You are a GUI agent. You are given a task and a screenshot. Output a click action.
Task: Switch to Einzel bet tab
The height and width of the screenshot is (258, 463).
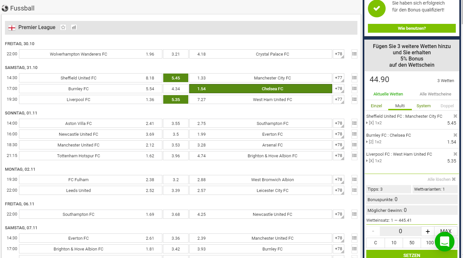coord(376,106)
